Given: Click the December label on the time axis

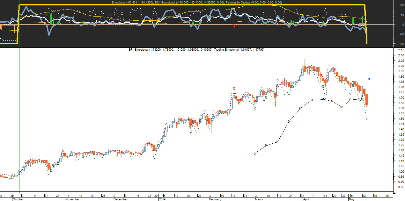Looking at the screenshot, I should [x=120, y=199].
